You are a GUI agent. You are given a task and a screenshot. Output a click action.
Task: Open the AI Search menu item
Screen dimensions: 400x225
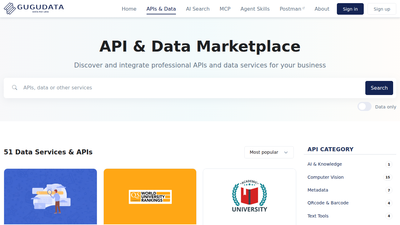198,9
